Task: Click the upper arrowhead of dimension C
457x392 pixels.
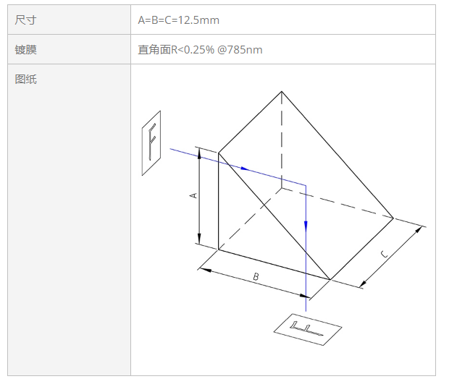Action: point(418,230)
